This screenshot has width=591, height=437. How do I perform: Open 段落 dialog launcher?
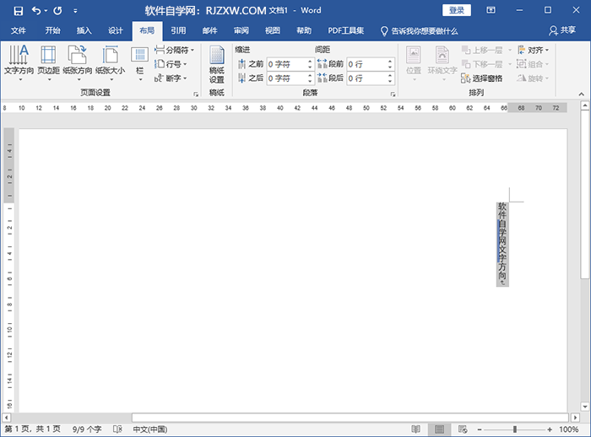point(393,94)
